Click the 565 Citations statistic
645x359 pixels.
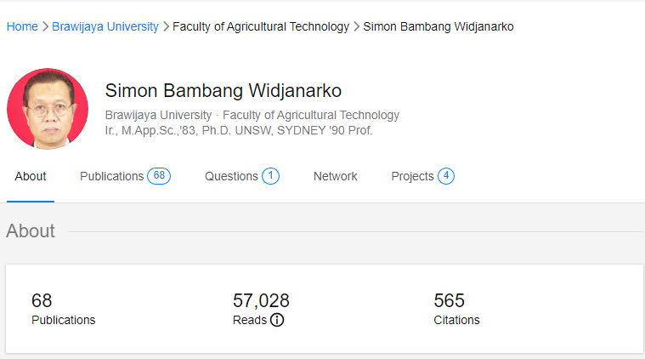click(x=456, y=309)
